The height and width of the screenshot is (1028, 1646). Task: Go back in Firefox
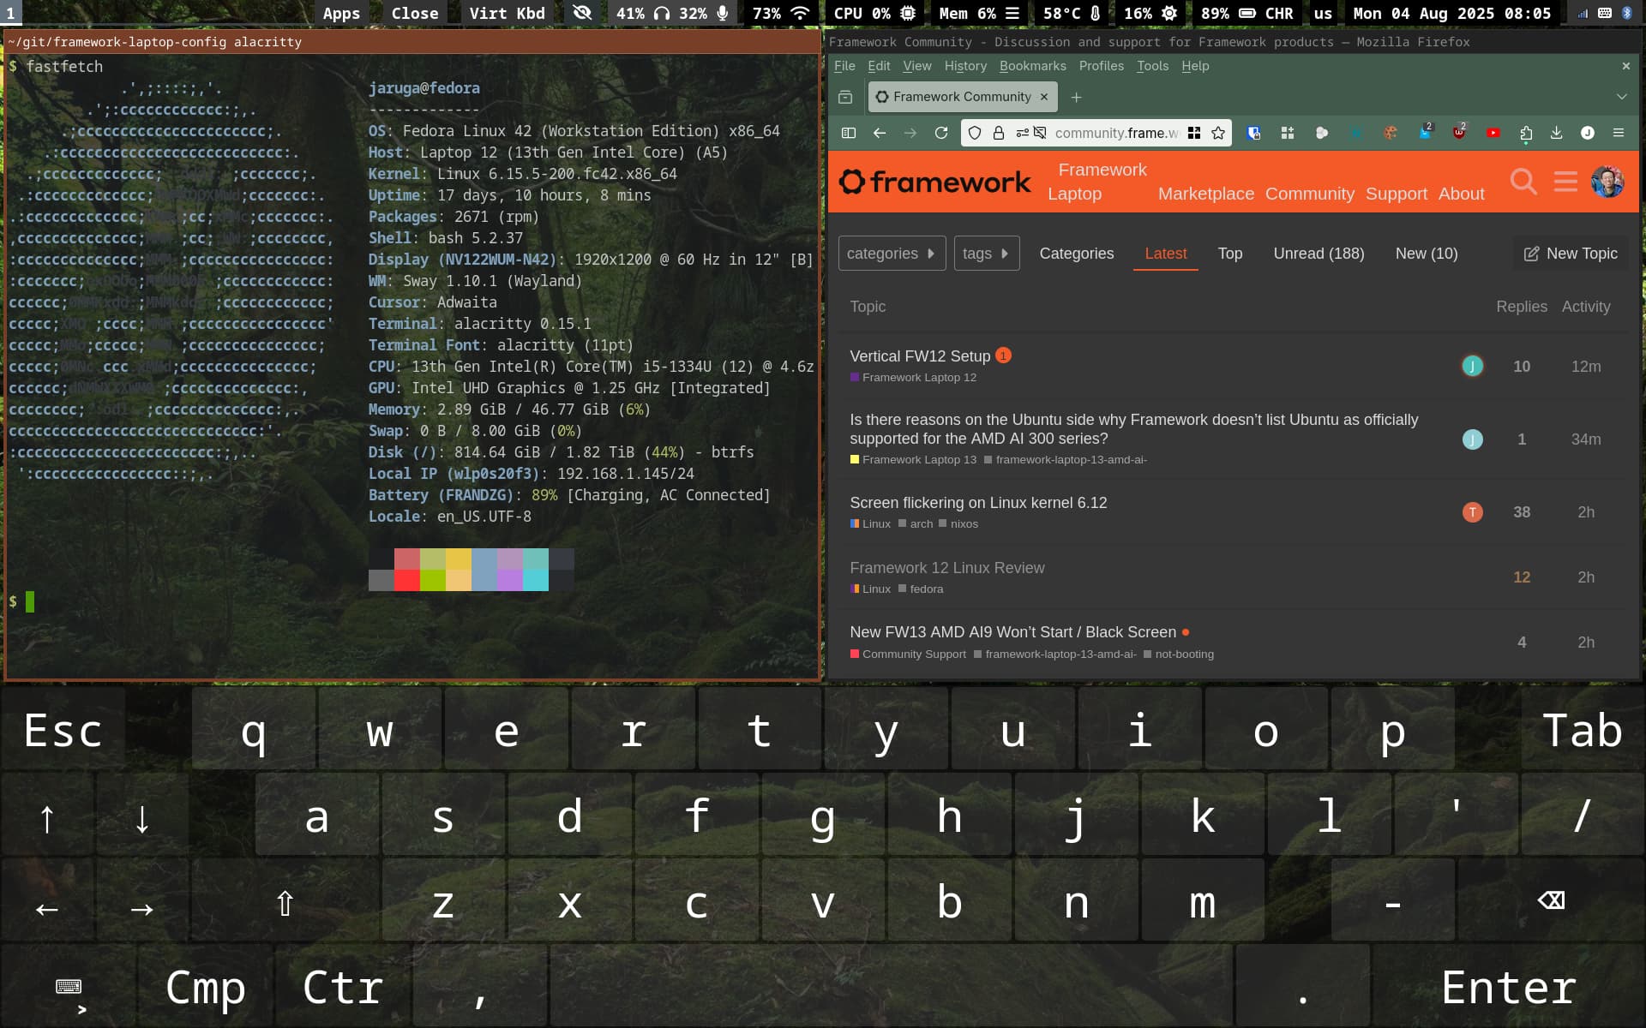point(880,133)
